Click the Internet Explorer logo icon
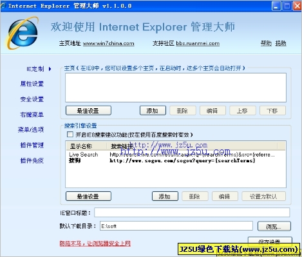The height and width of the screenshot is (257, 302). click(x=22, y=33)
